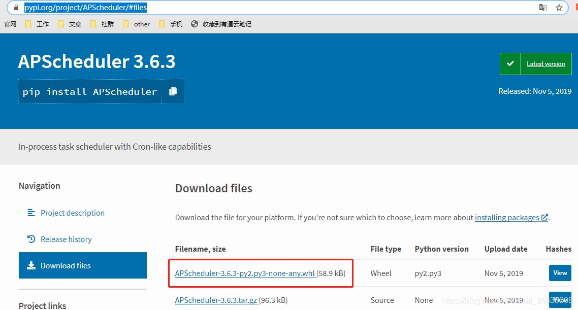The width and height of the screenshot is (578, 310).
Task: Open Release history navigation tab
Action: [x=66, y=239]
